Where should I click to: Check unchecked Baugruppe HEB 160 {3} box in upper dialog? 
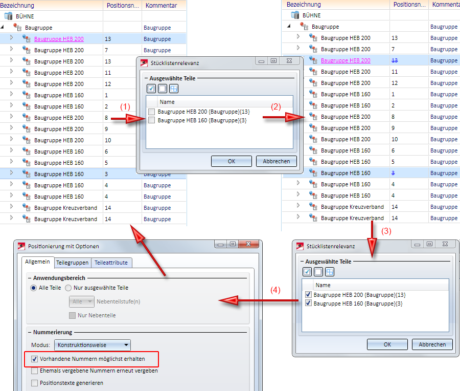[x=152, y=120]
